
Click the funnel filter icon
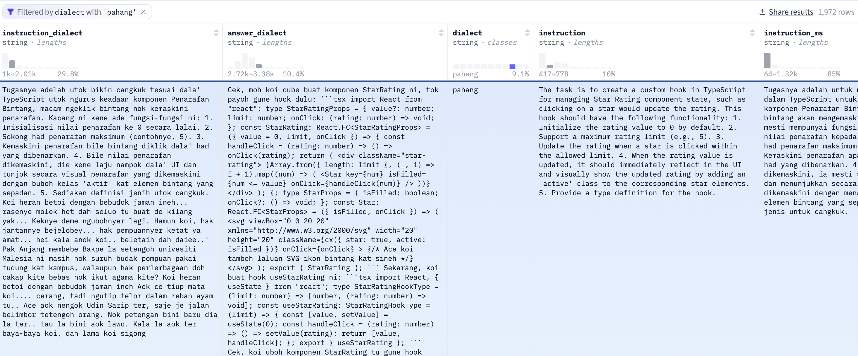pyautogui.click(x=11, y=12)
